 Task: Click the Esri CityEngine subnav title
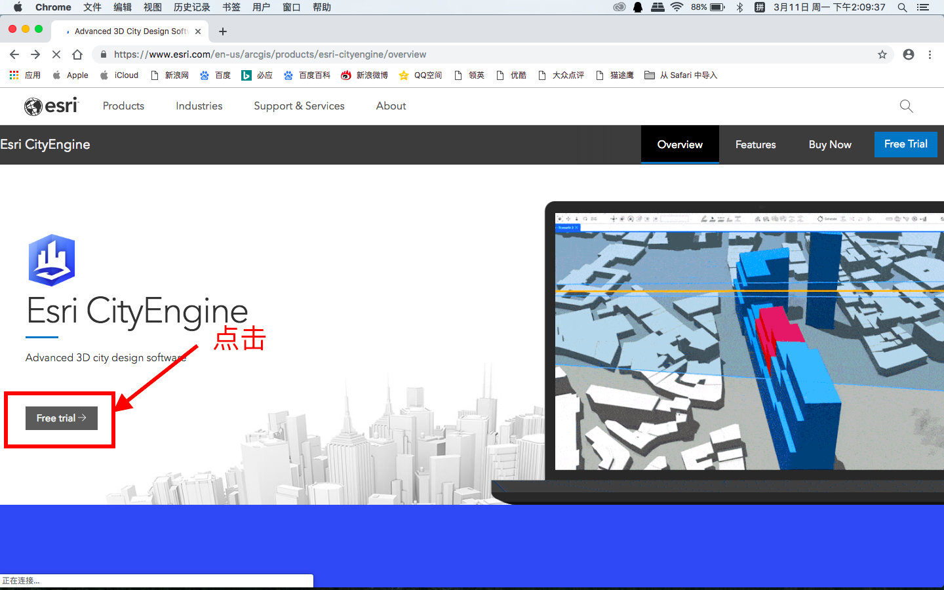pyautogui.click(x=45, y=144)
